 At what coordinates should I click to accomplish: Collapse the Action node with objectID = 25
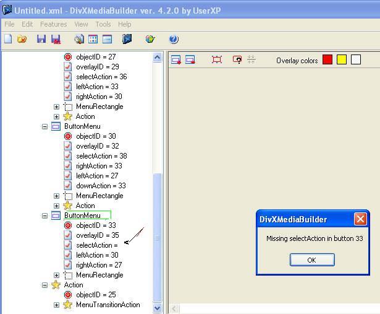(x=44, y=285)
